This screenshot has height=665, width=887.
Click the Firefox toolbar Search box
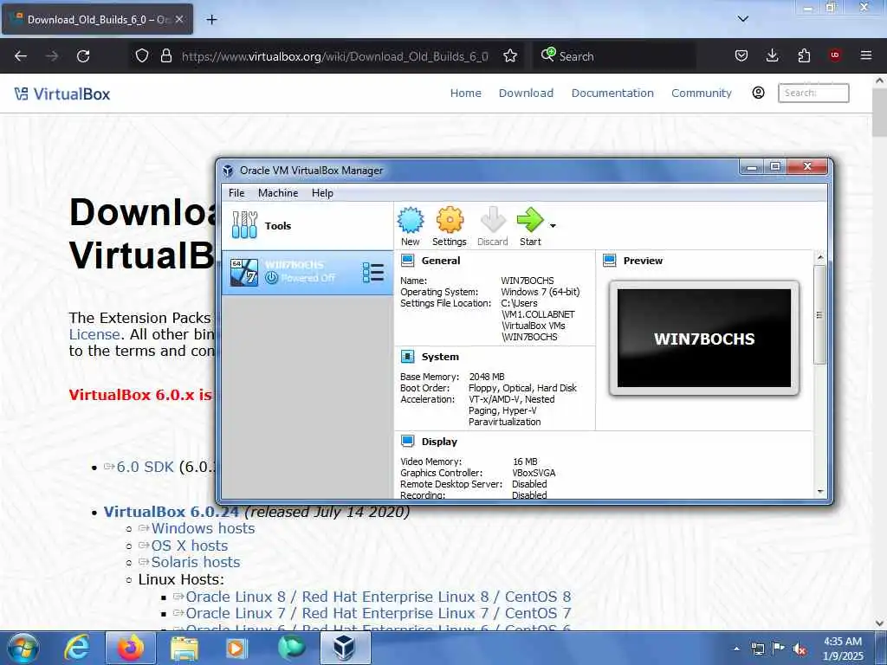[614, 56]
